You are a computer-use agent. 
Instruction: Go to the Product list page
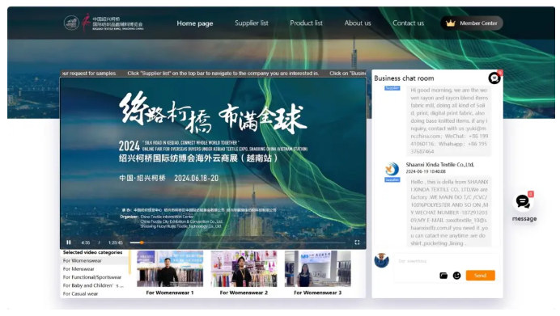pos(306,23)
